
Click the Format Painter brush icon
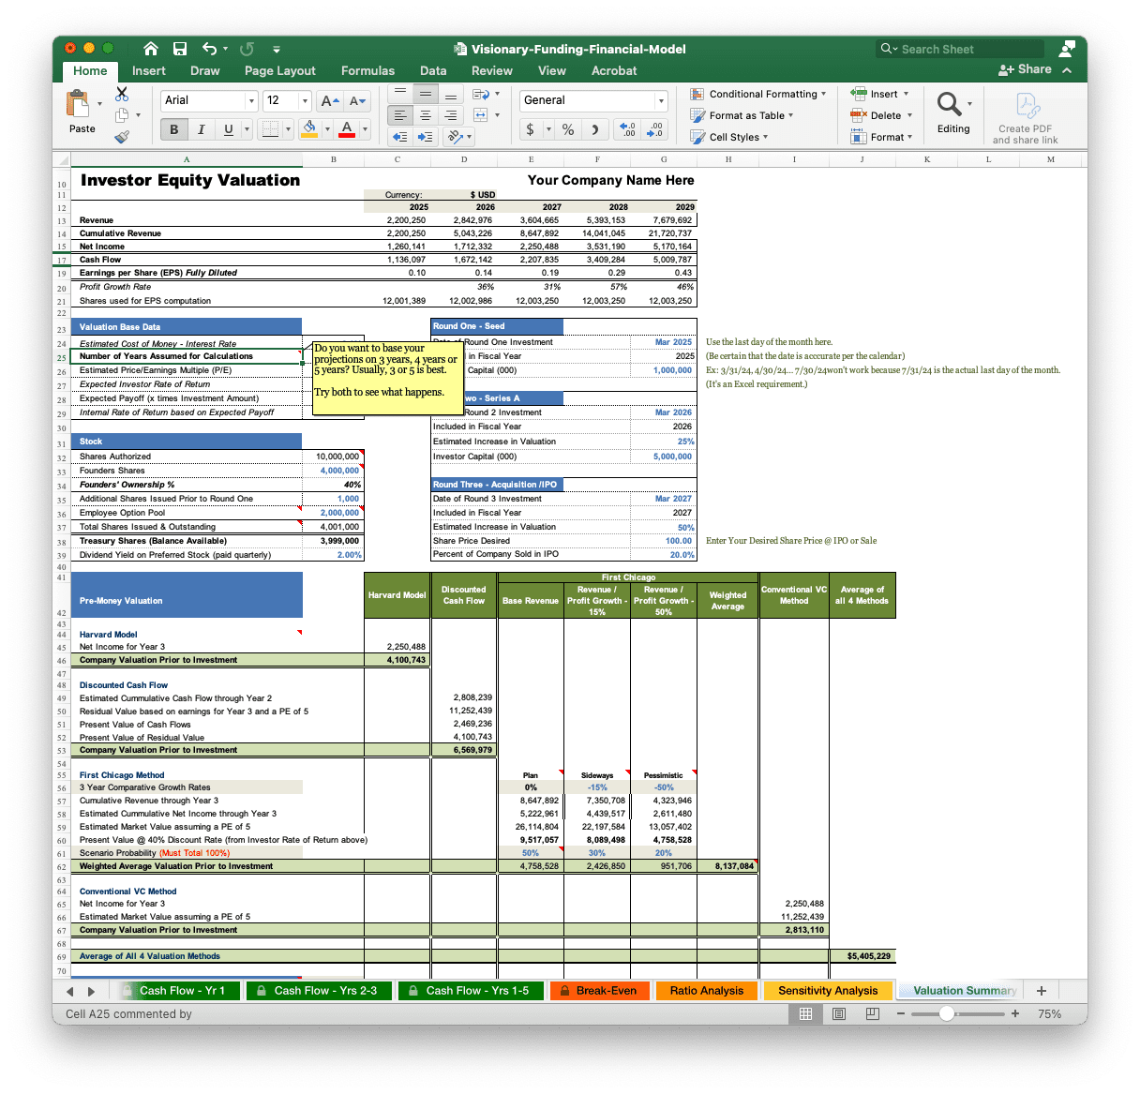click(122, 137)
